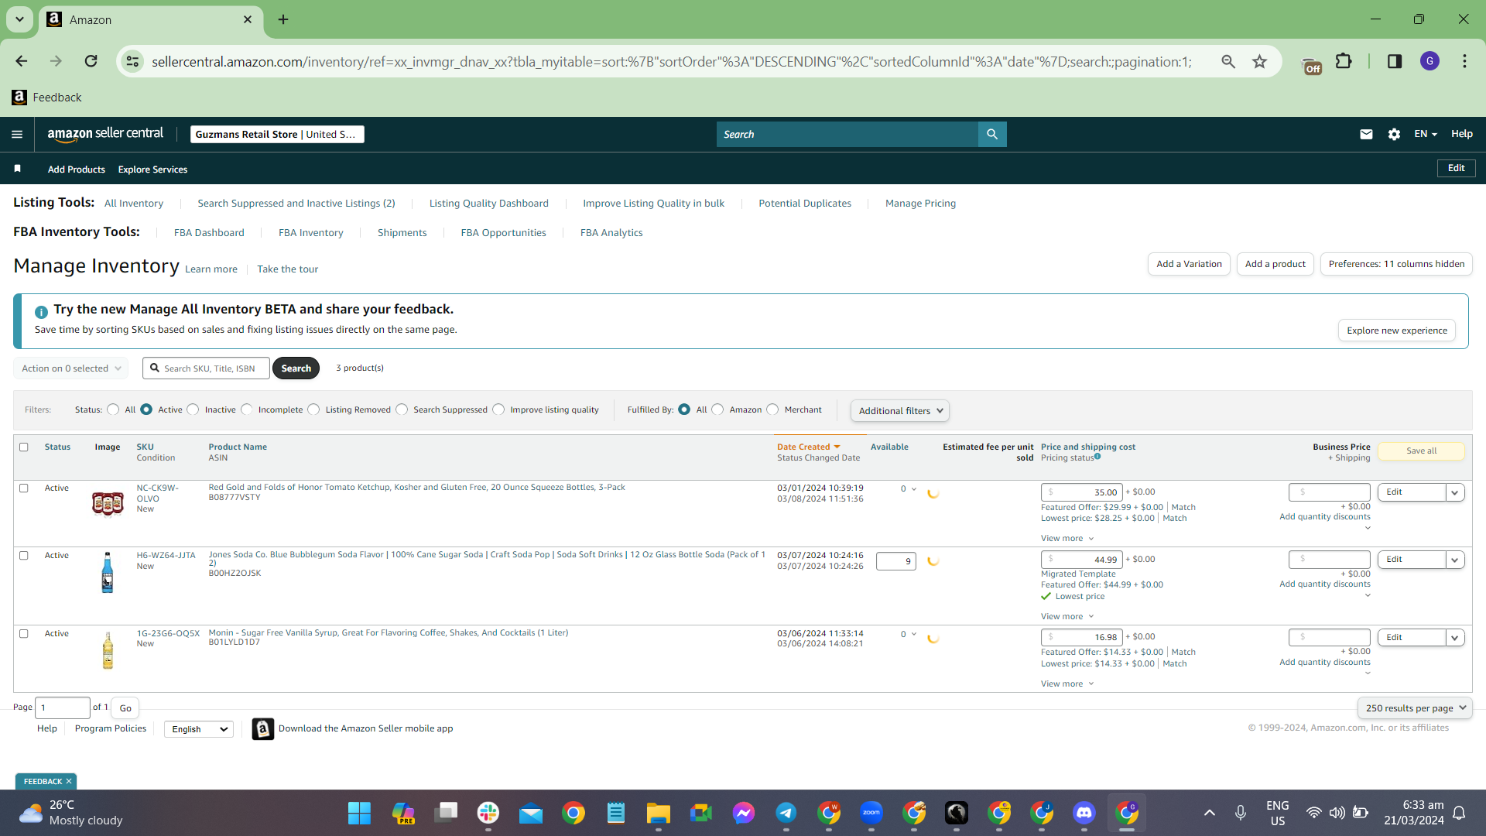1486x836 pixels.
Task: Select the Jones Soda row checkbox
Action: tap(24, 556)
